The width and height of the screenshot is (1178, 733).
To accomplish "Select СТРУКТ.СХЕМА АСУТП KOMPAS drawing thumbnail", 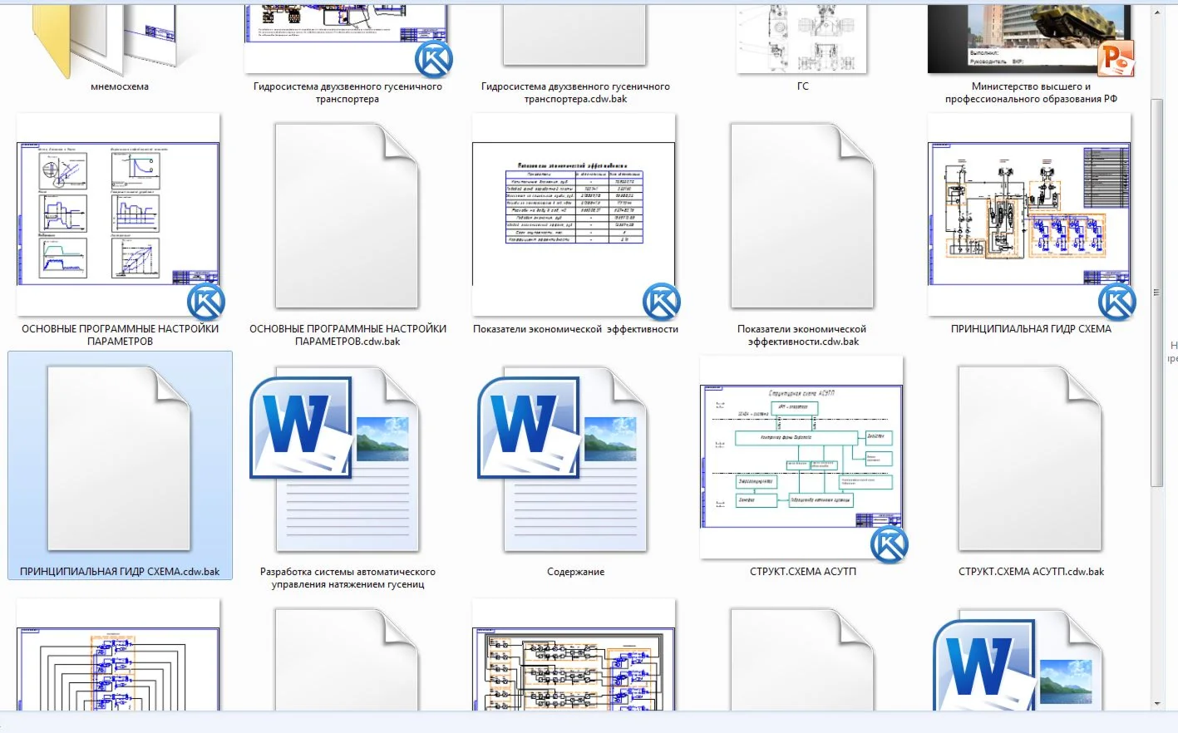I will [802, 458].
